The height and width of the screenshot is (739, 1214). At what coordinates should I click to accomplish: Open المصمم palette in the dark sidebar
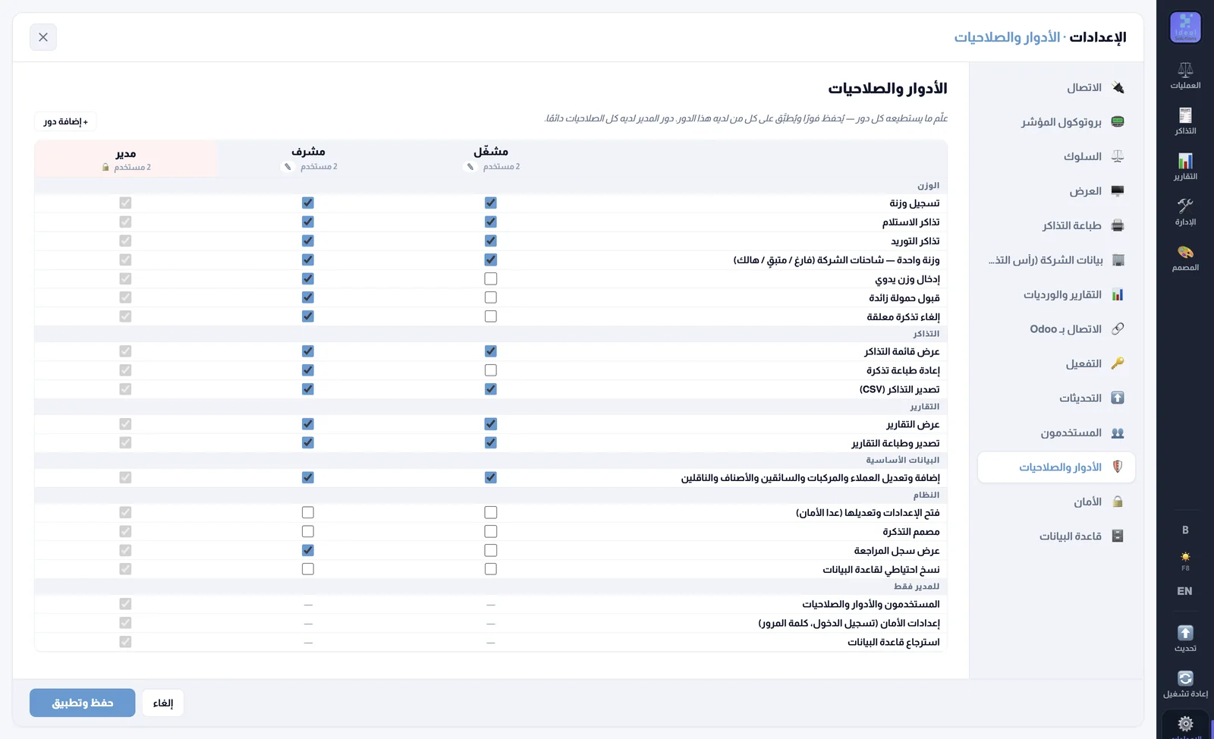1185,258
